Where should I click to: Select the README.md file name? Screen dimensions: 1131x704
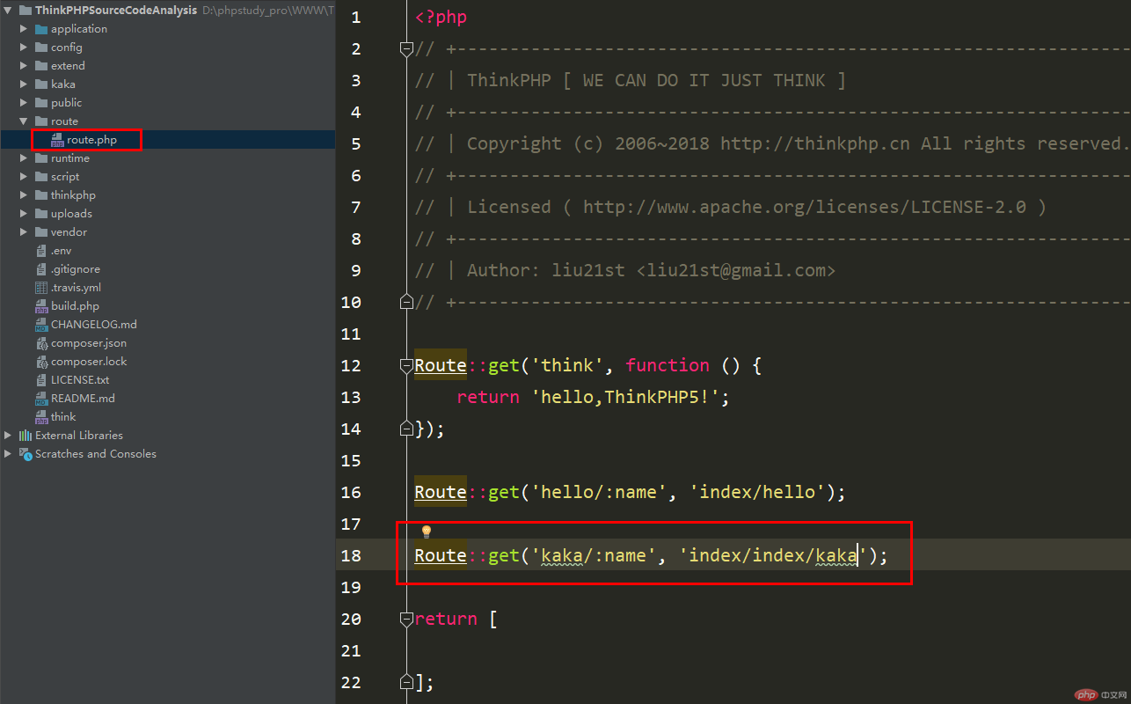(83, 399)
